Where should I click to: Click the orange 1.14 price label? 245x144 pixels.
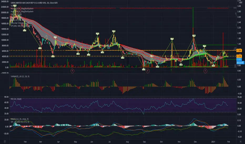(x=239, y=56)
